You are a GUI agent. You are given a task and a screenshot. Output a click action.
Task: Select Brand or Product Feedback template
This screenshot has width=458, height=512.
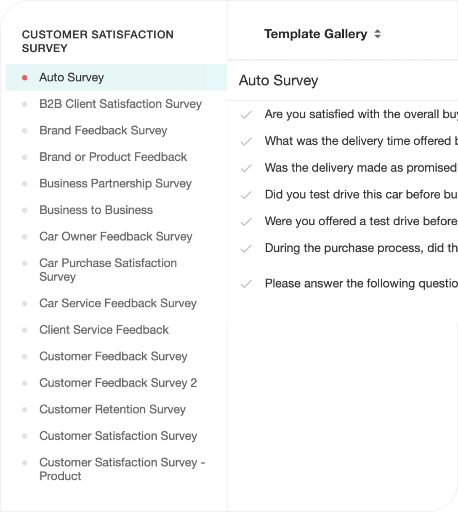(x=113, y=157)
